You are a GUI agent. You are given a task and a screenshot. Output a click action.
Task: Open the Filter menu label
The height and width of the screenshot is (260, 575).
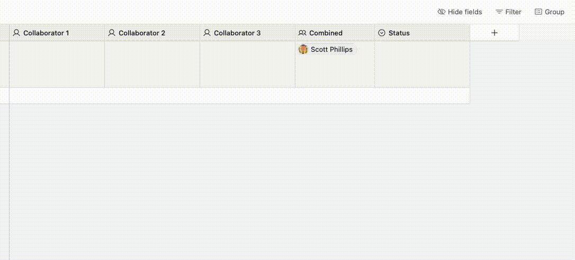514,12
